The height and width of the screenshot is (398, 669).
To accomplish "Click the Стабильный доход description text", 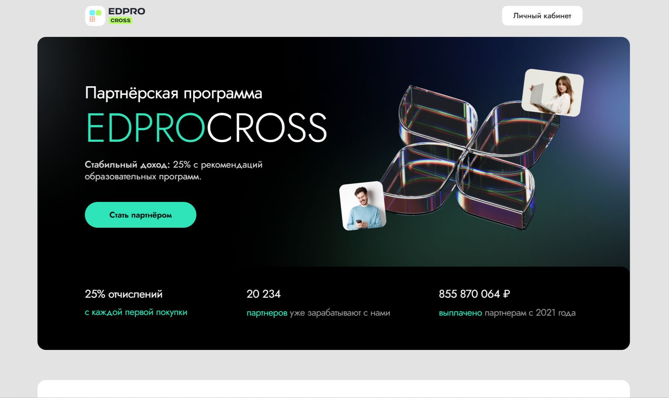I will (x=174, y=171).
